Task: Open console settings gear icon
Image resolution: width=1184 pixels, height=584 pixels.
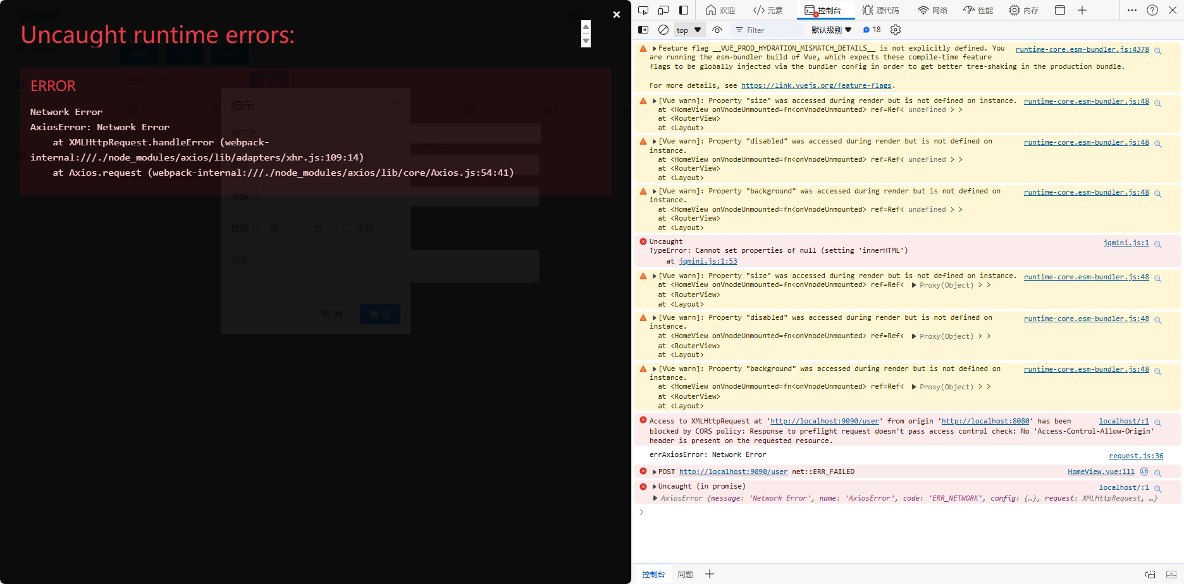Action: click(x=896, y=30)
